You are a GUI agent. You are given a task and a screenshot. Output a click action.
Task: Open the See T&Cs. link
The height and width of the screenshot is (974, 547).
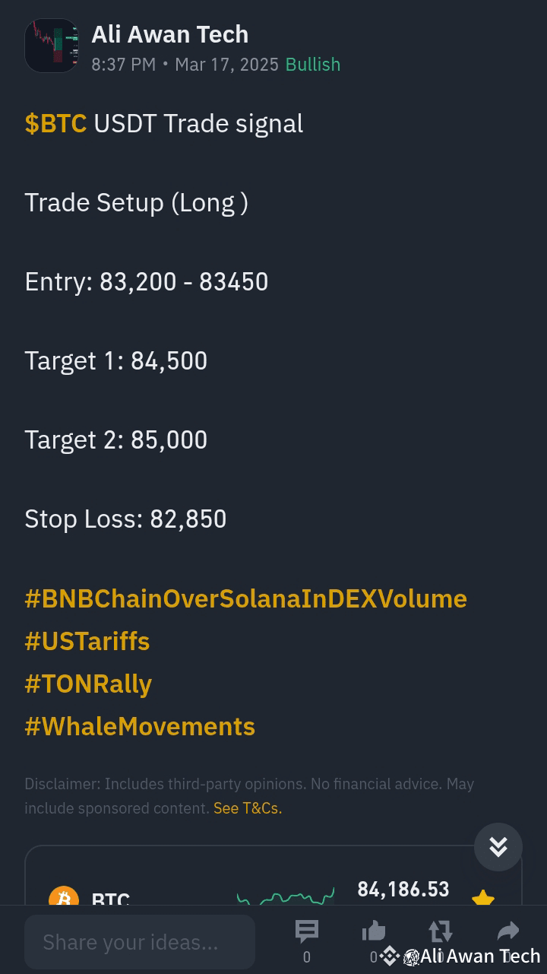pos(248,808)
